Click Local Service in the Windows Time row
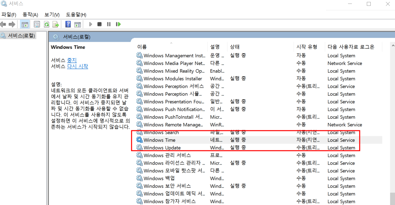This screenshot has height=205, width=395. [x=341, y=140]
